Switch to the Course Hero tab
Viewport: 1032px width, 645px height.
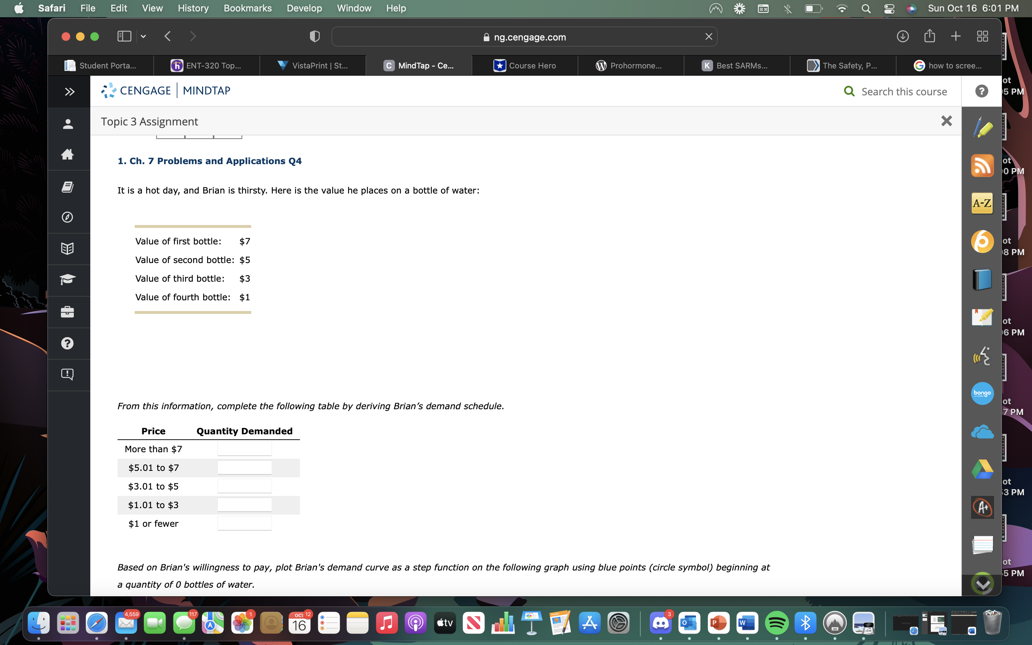point(525,65)
